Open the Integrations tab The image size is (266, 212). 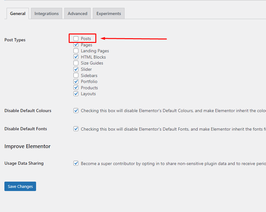point(46,13)
